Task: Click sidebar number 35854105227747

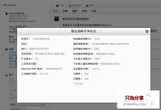Action: tap(18, 19)
